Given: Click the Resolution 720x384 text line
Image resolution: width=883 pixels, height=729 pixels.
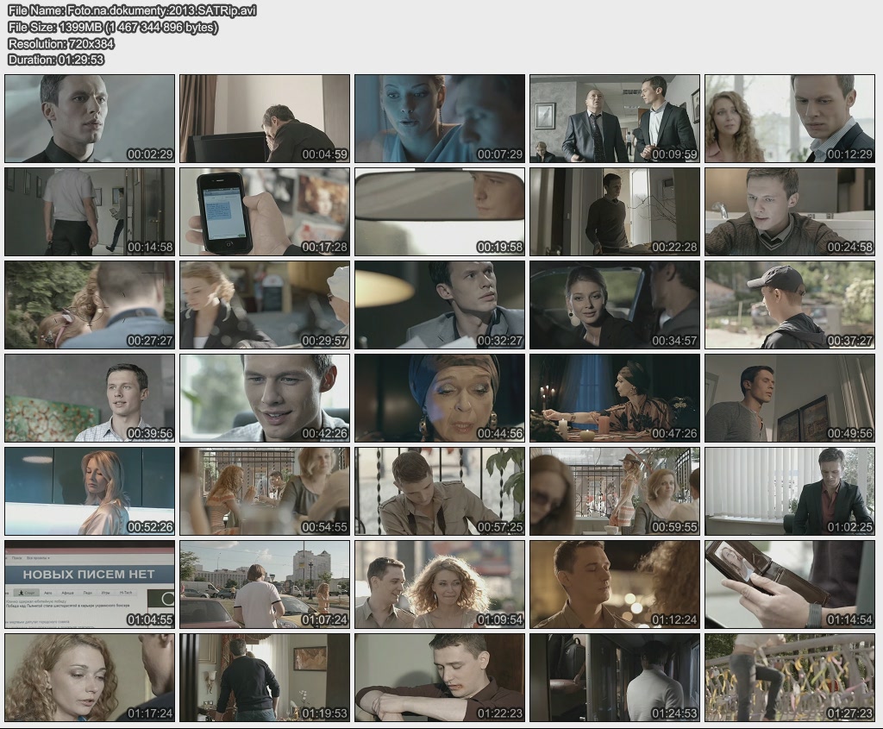Looking at the screenshot, I should pyautogui.click(x=61, y=43).
